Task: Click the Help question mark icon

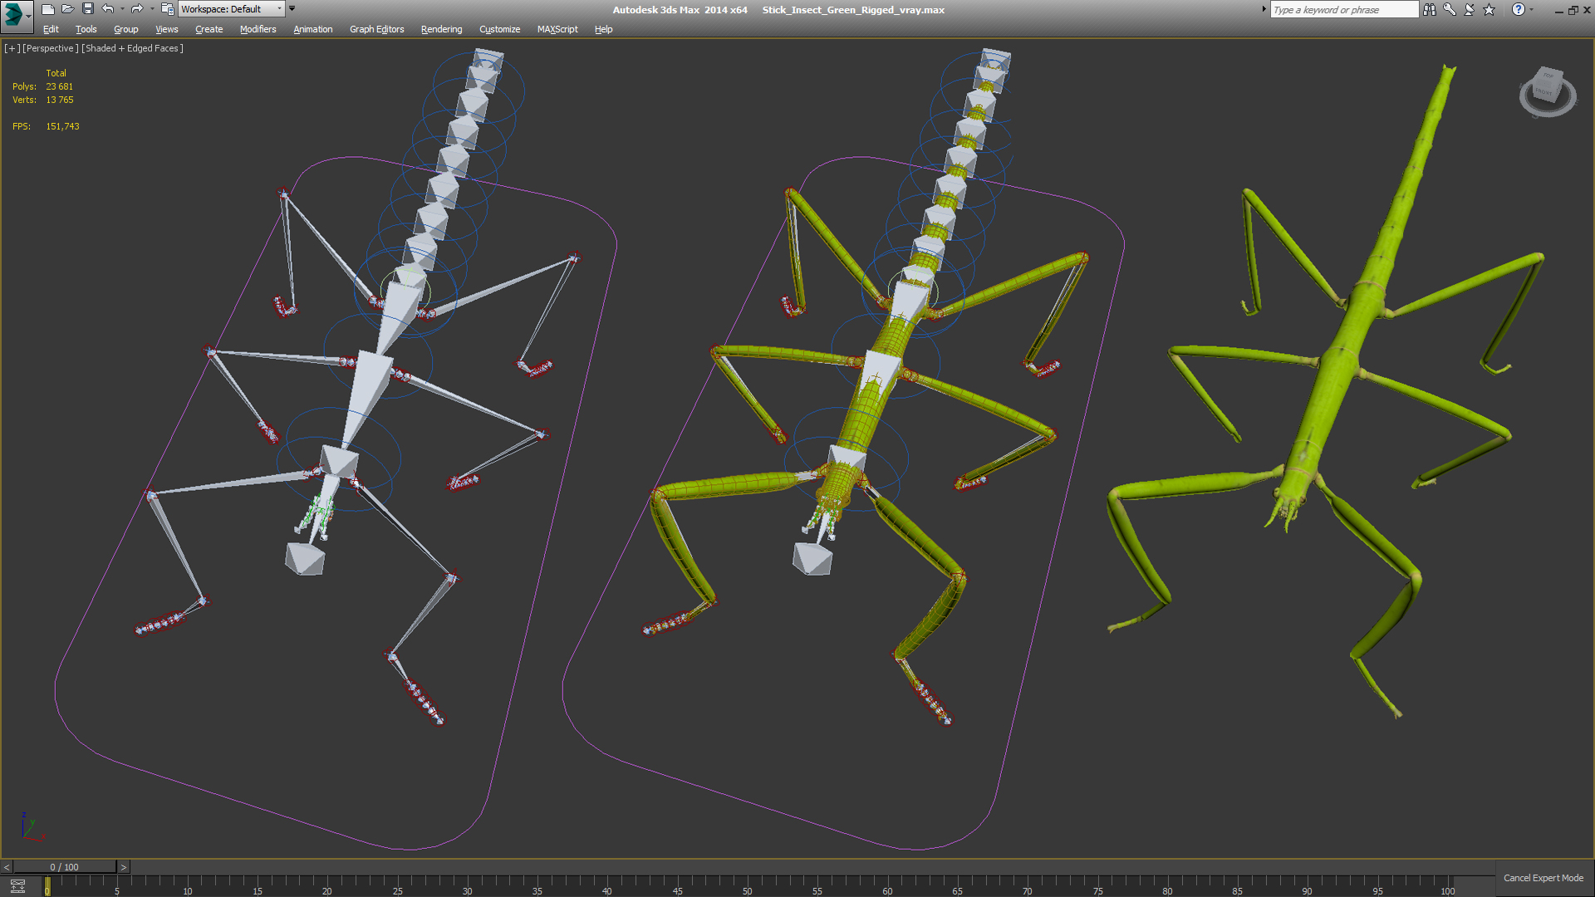Action: tap(1519, 9)
